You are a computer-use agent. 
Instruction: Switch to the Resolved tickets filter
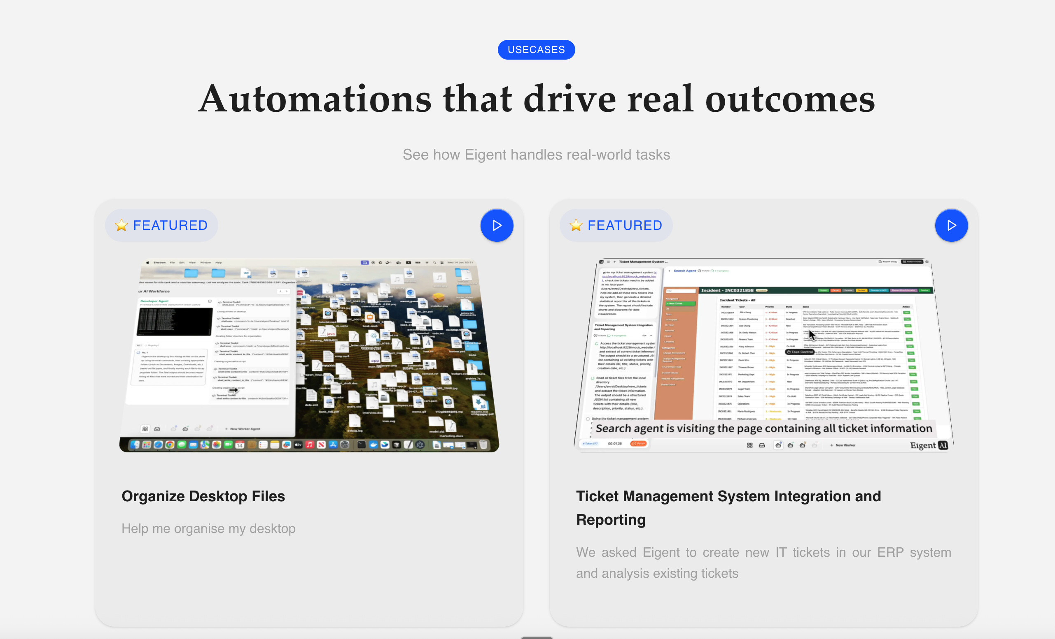(x=670, y=331)
